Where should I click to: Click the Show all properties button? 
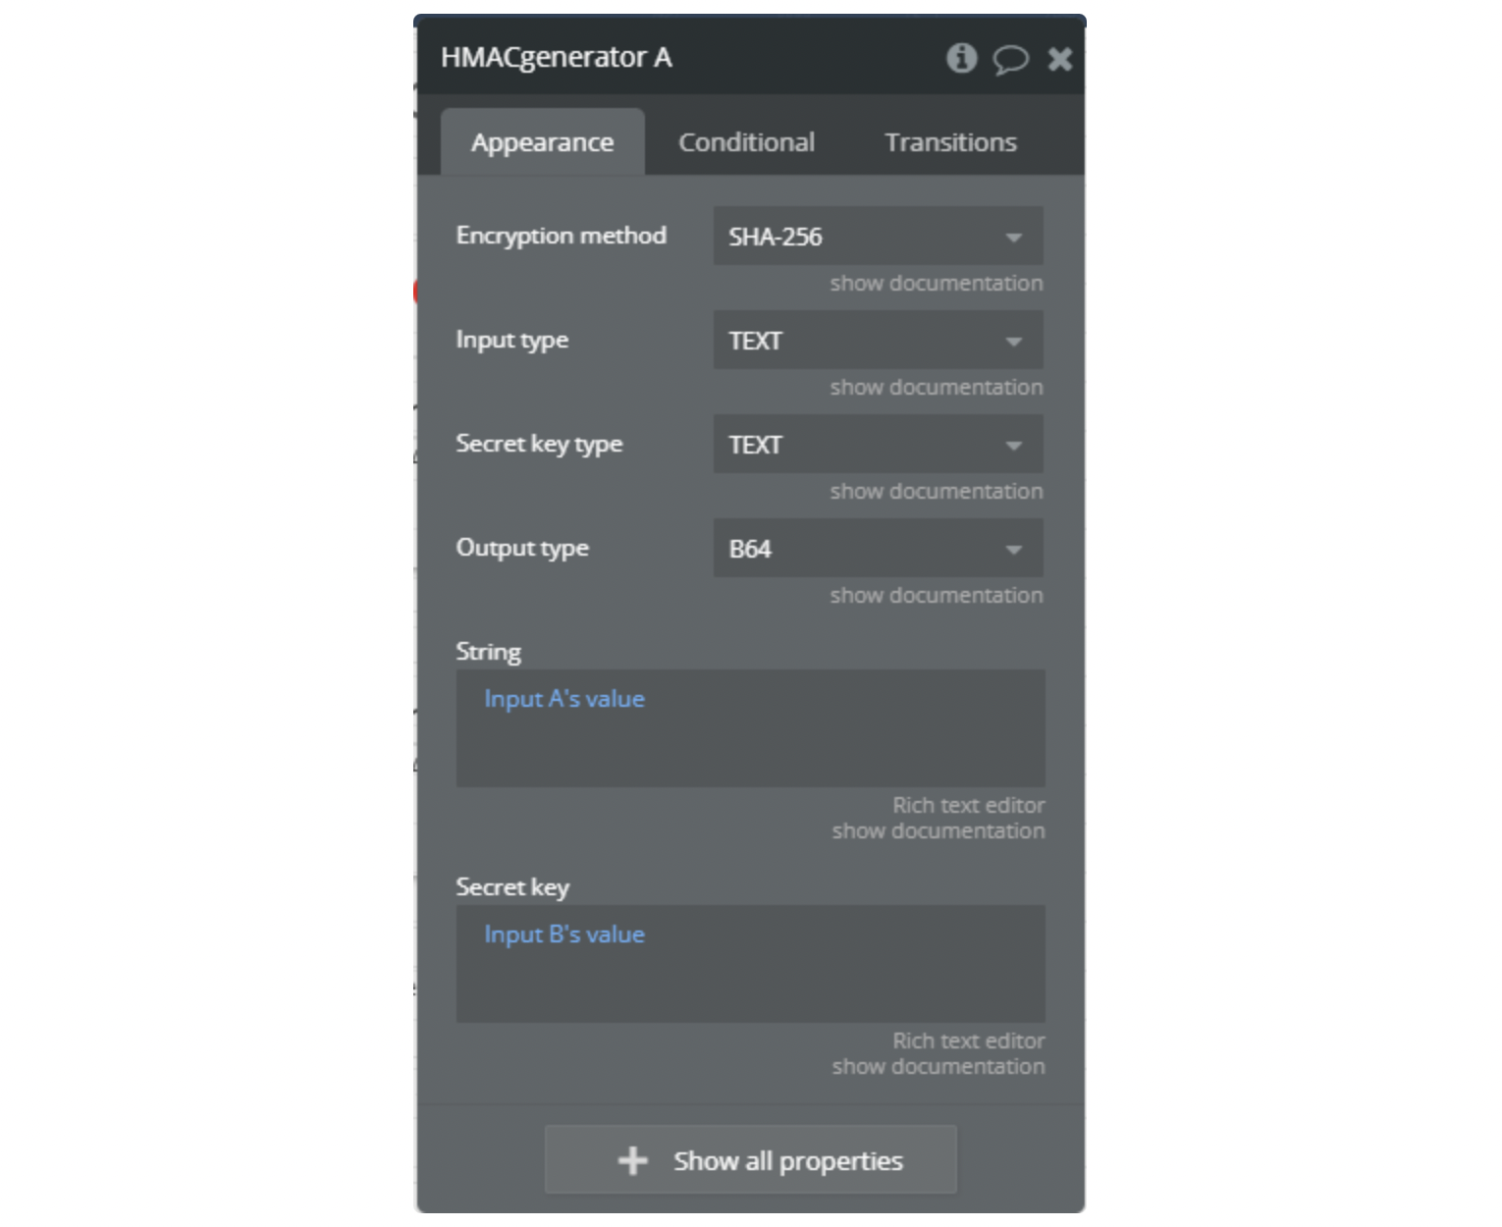coord(750,1160)
